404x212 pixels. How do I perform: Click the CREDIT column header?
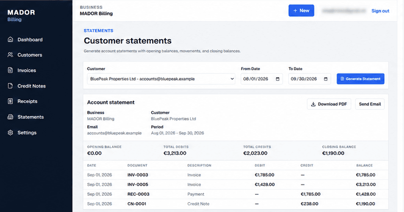pos(307,165)
